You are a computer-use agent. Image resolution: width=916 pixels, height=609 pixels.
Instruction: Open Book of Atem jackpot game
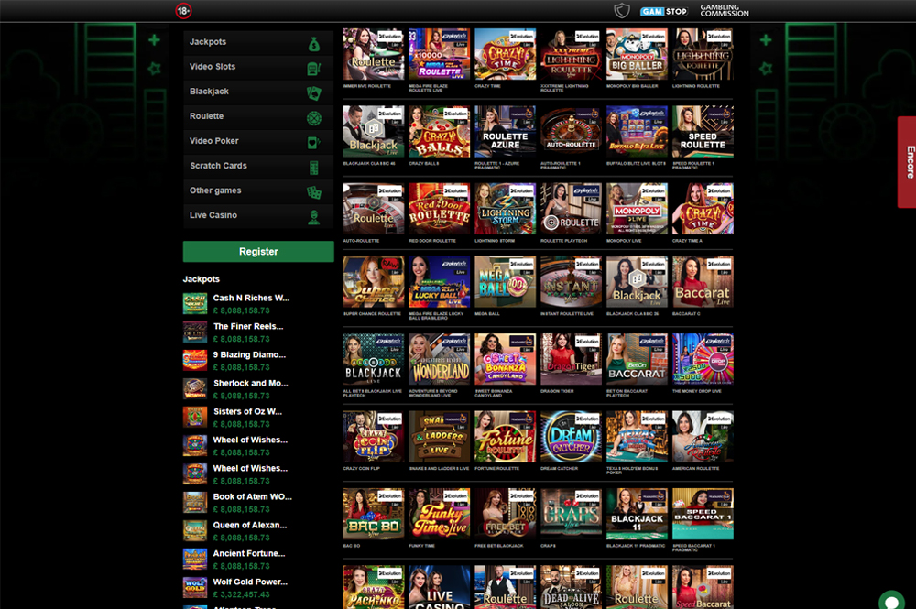[x=253, y=497]
